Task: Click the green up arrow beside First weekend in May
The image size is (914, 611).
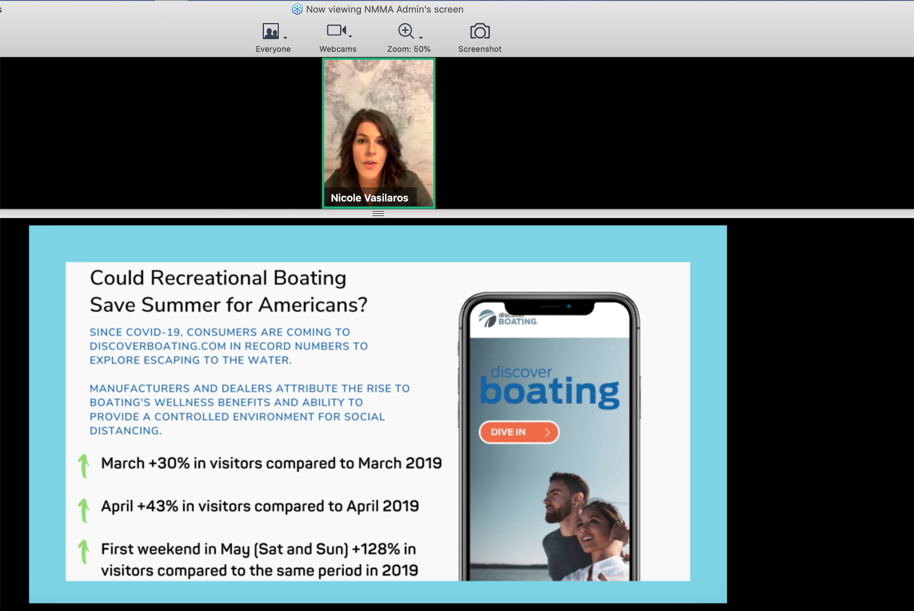Action: 84,552
